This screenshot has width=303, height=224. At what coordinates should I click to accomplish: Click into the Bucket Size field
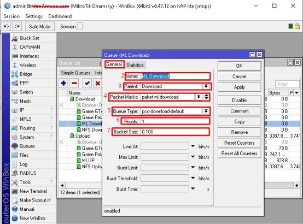tap(175, 132)
